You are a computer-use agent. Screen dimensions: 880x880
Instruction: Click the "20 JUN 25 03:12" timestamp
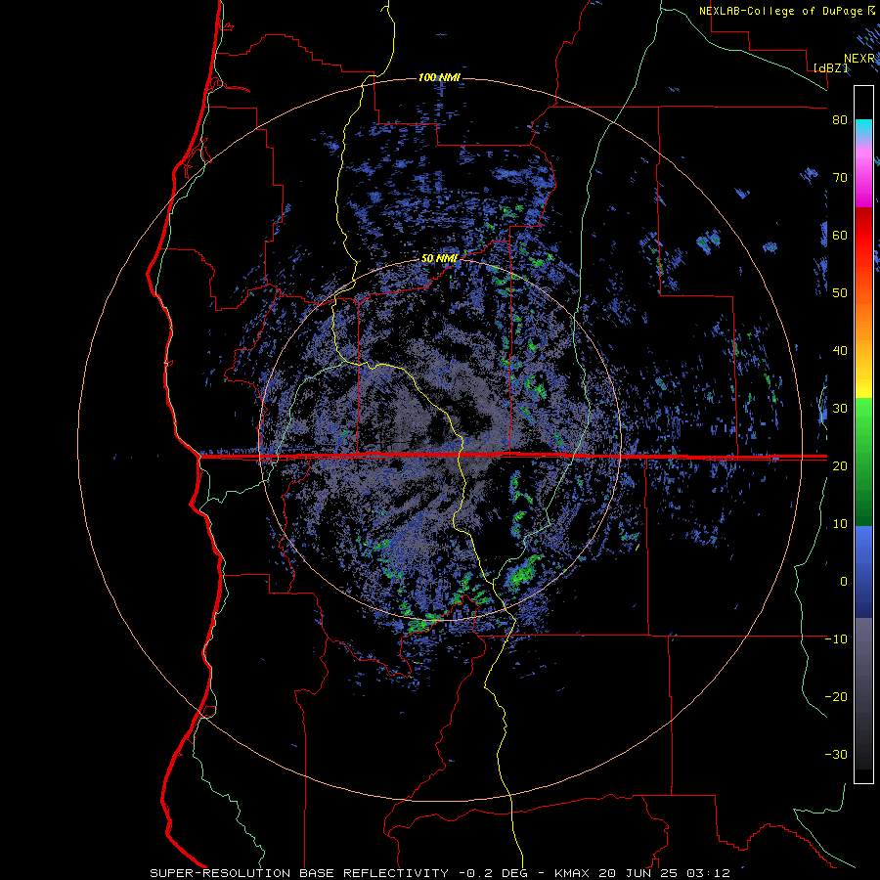(x=665, y=873)
